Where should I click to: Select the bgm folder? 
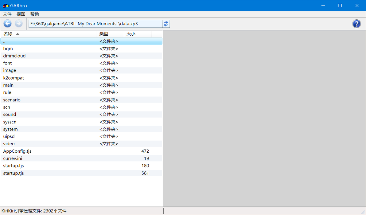[x=81, y=49]
